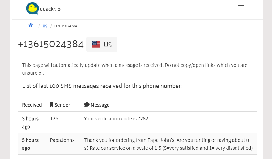Open the US breadcrumb link
The height and width of the screenshot is (159, 272).
click(x=45, y=26)
